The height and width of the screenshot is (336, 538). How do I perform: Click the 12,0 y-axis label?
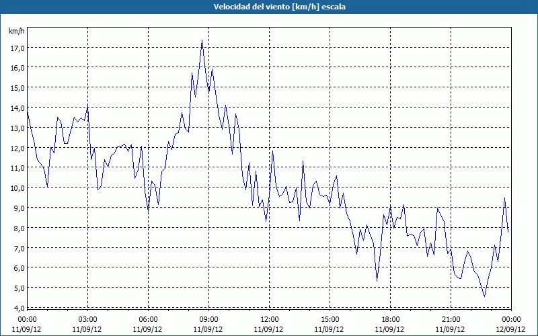(x=17, y=148)
